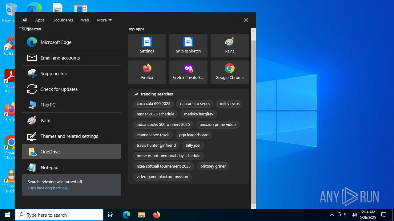Viewport: 394px width, 221px height.
Task: Click Turn indexing back on link
Action: tap(48, 188)
